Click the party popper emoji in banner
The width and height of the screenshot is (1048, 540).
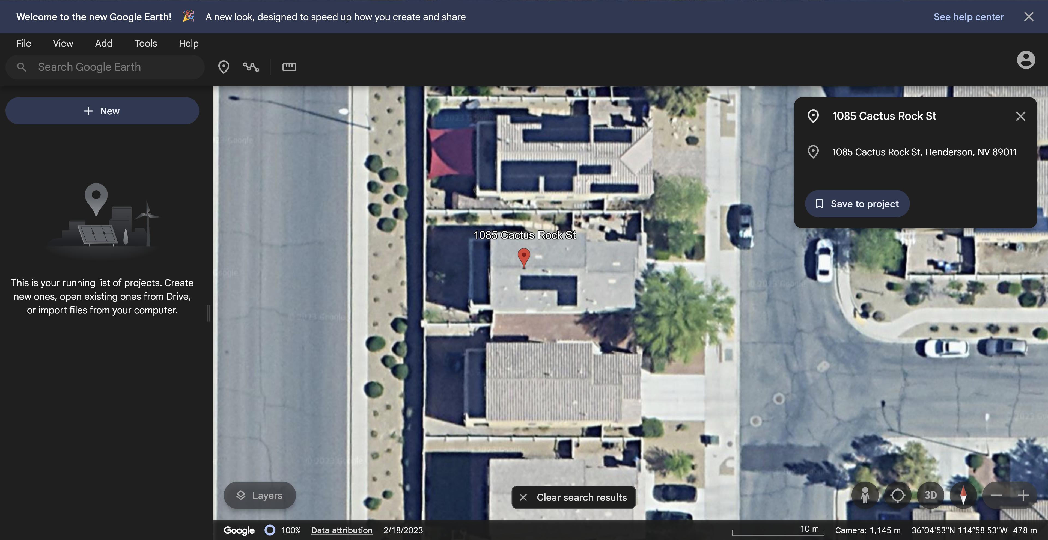point(188,16)
